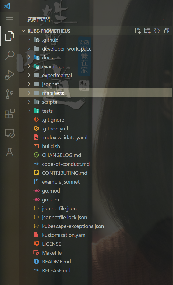Click the Gitpod icon of .gitpod.yml

point(36,129)
